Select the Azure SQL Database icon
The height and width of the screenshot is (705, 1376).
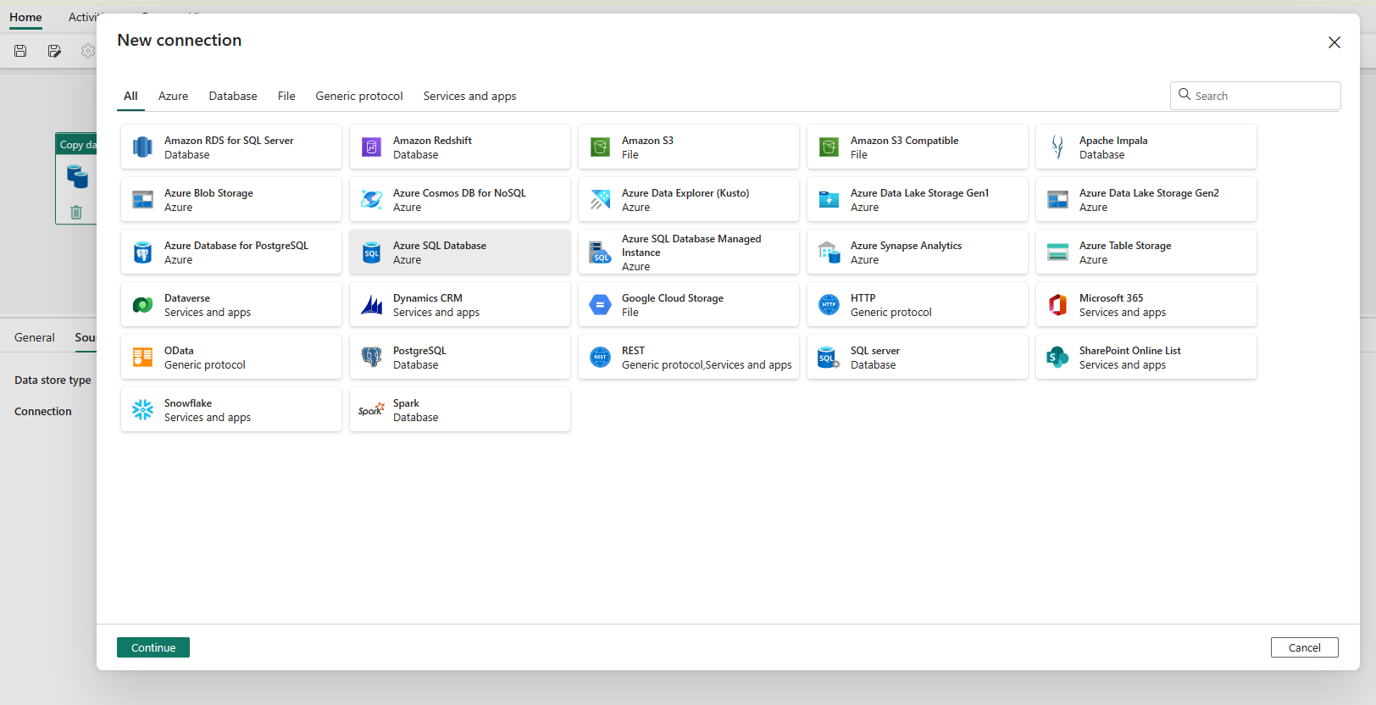(371, 253)
